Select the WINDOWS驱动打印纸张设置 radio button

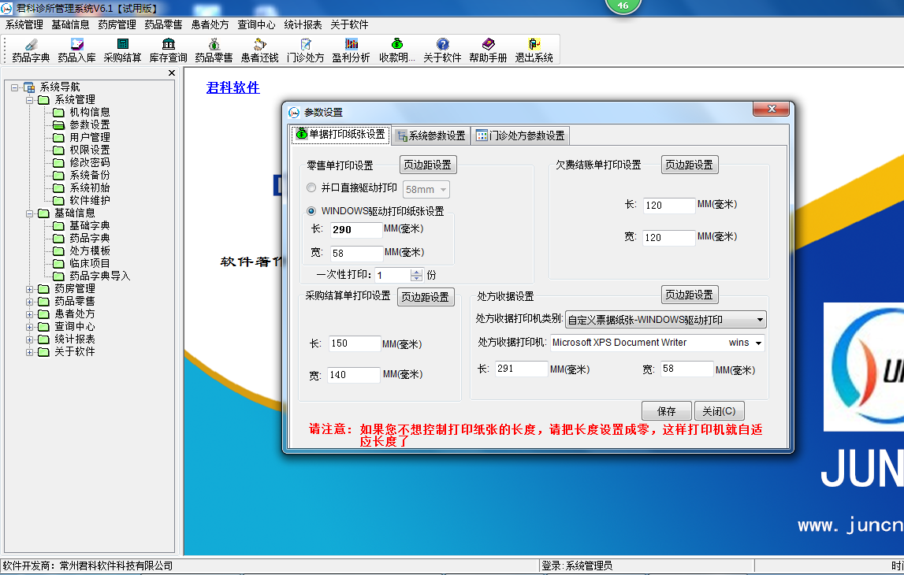coord(311,211)
